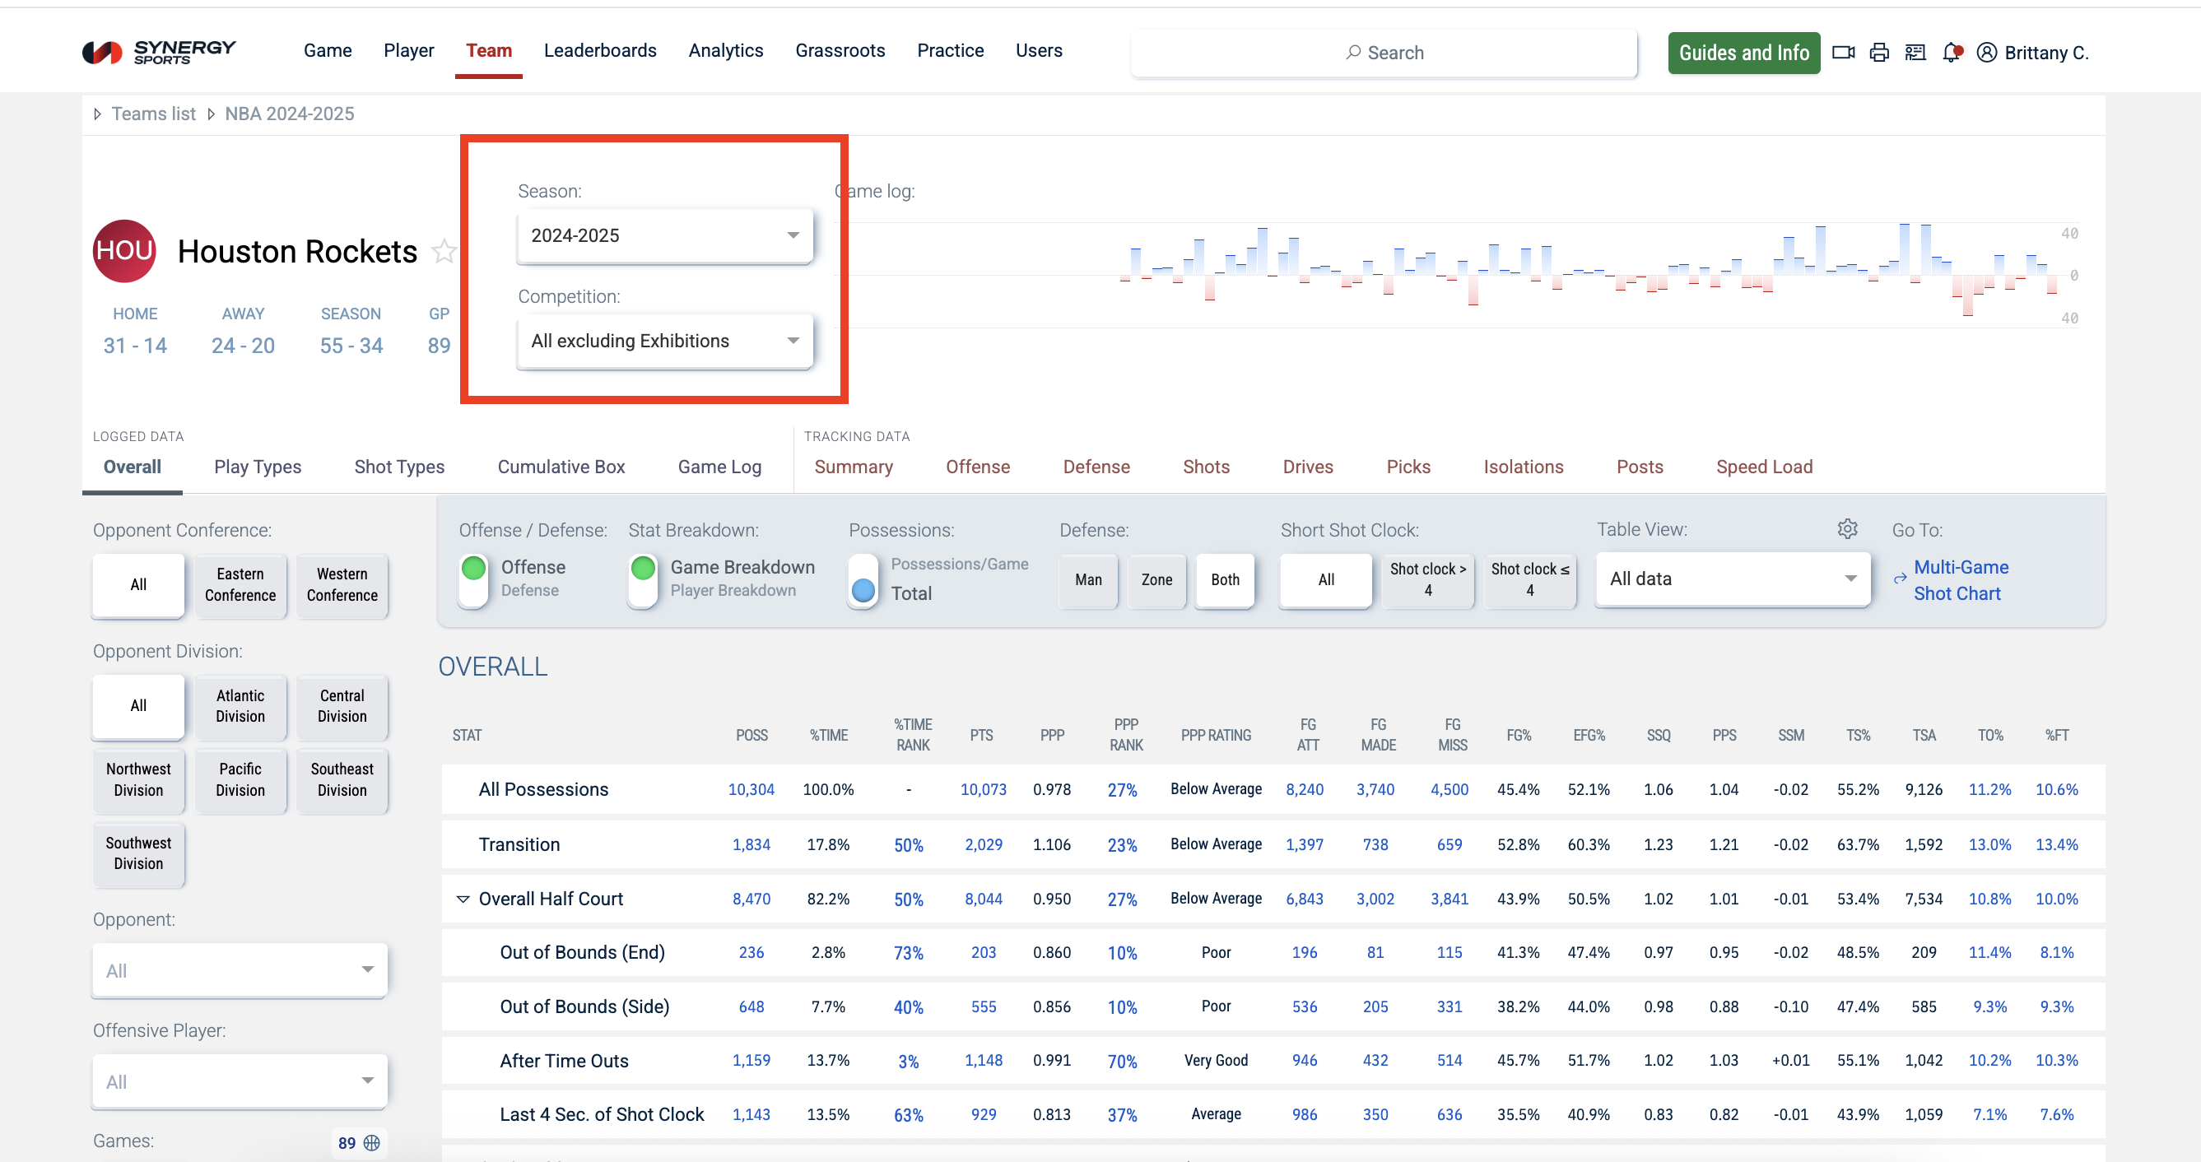Image resolution: width=2201 pixels, height=1162 pixels.
Task: Toggle Game Breakdown / Player Breakdown switch
Action: point(643,579)
